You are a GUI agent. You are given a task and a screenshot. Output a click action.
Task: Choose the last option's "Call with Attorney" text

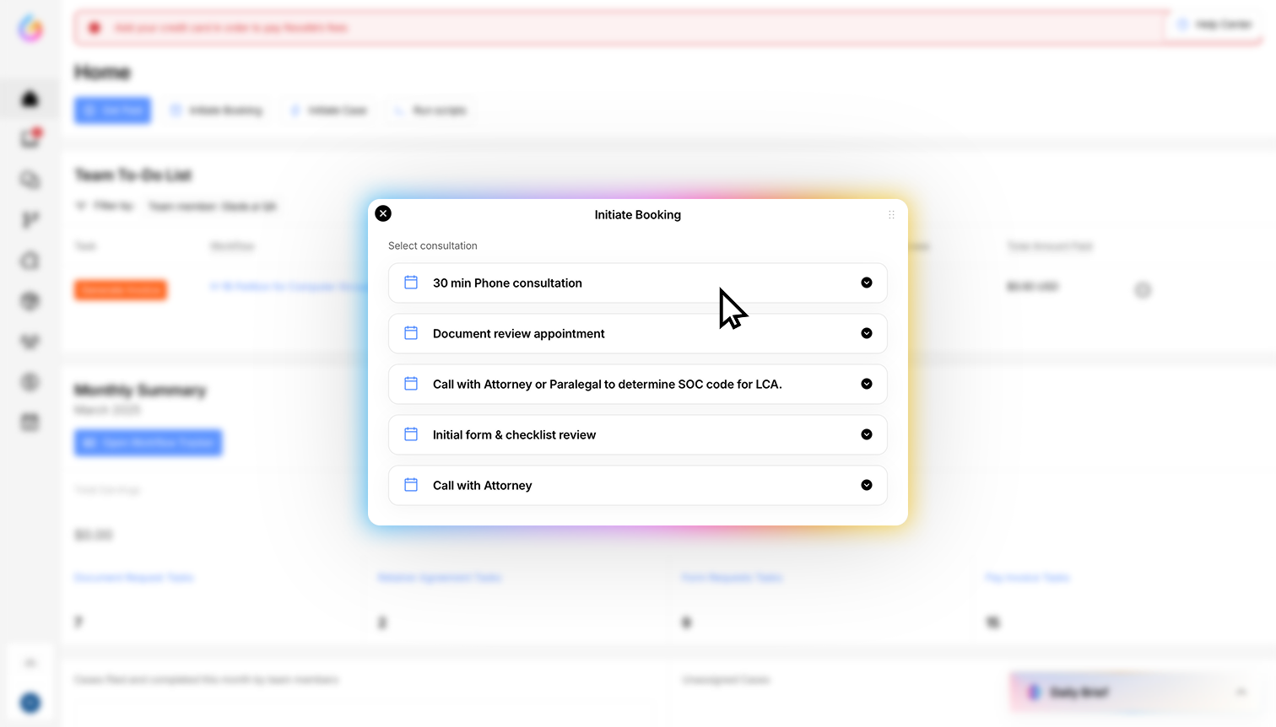click(483, 486)
